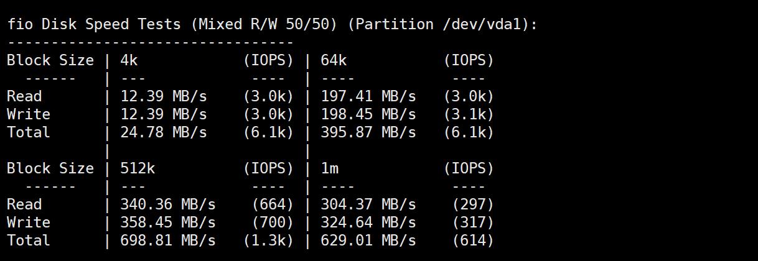This screenshot has width=758, height=261.
Task: Click the 512k write speed 358.45 MB/s
Action: click(168, 222)
